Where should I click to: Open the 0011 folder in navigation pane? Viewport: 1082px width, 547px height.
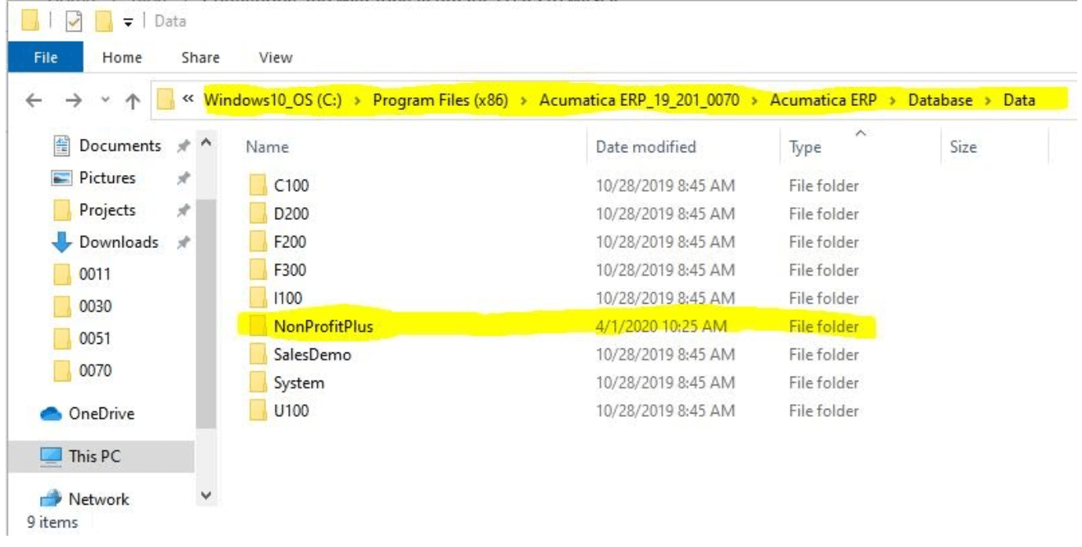click(x=95, y=275)
